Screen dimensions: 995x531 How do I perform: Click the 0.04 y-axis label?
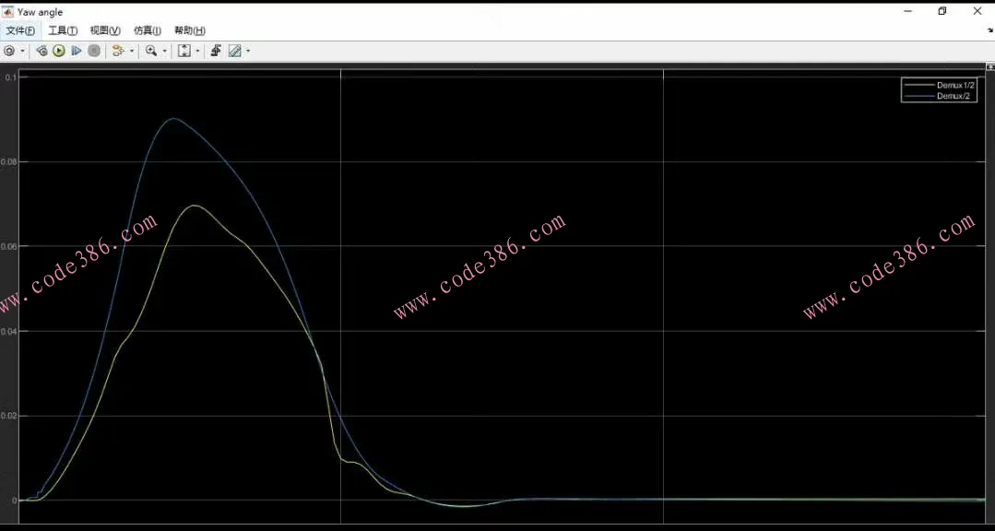click(7, 331)
